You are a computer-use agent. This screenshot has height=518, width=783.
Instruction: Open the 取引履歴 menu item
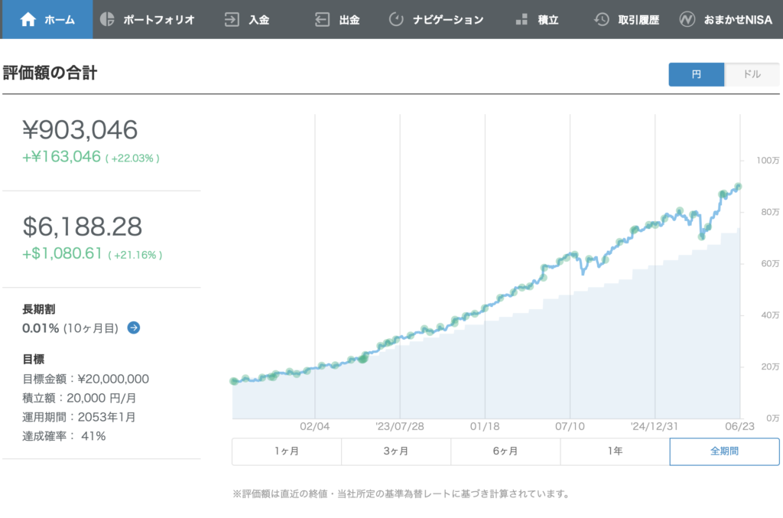[x=627, y=19]
